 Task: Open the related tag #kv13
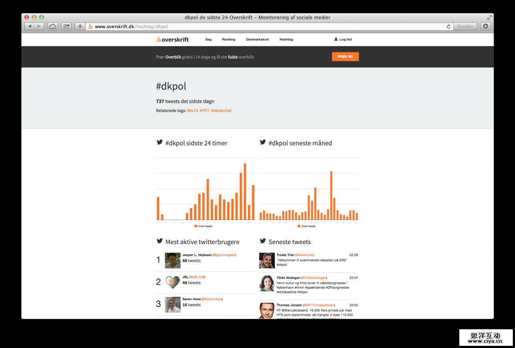point(192,111)
